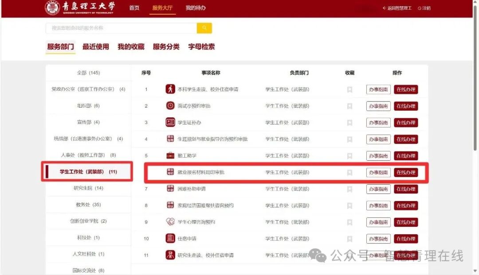Select 科技处 (1) department

click(88, 237)
